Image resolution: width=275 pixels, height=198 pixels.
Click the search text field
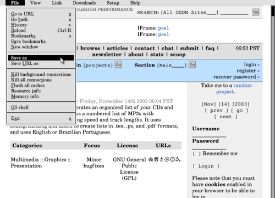click(x=234, y=13)
